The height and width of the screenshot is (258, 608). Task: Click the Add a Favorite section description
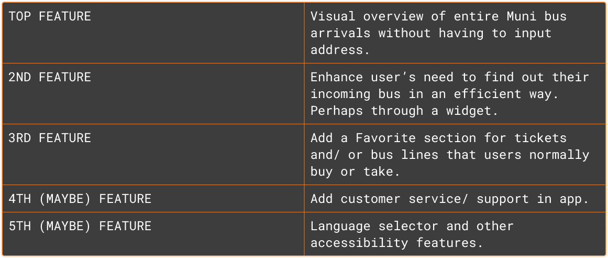point(455,155)
